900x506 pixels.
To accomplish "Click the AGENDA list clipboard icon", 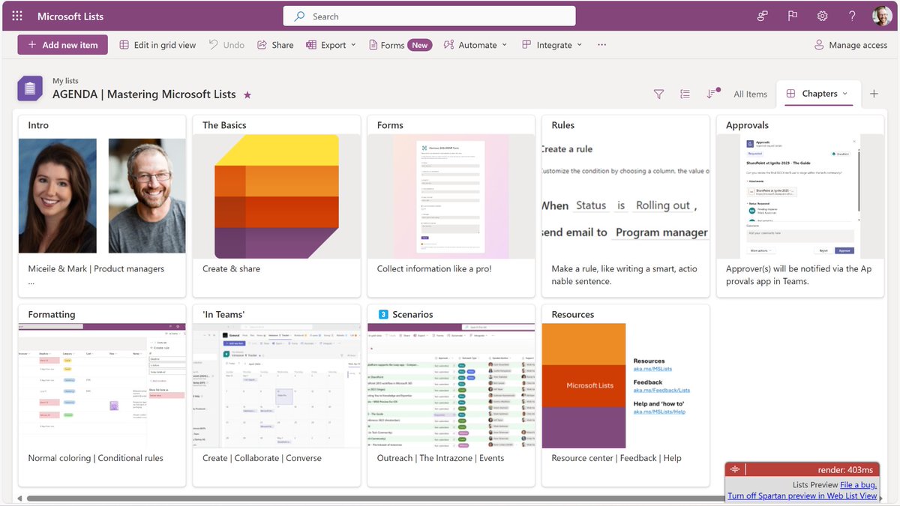I will (30, 88).
